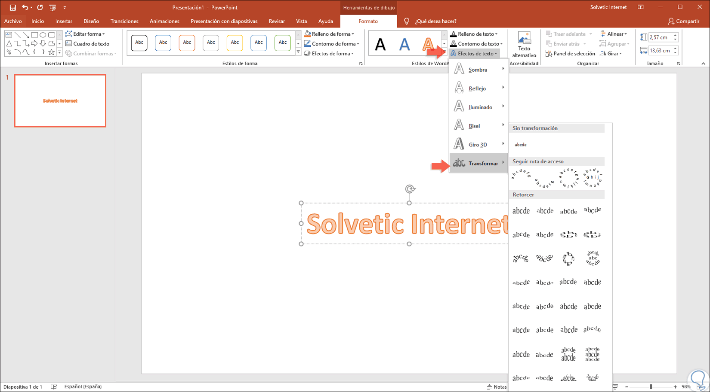
Task: Click the spell check icon in status bar
Action: coord(54,387)
